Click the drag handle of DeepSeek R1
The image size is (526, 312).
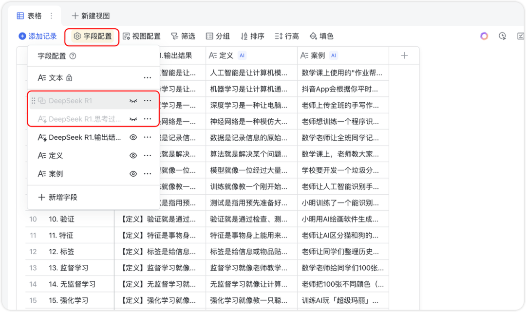pyautogui.click(x=33, y=101)
